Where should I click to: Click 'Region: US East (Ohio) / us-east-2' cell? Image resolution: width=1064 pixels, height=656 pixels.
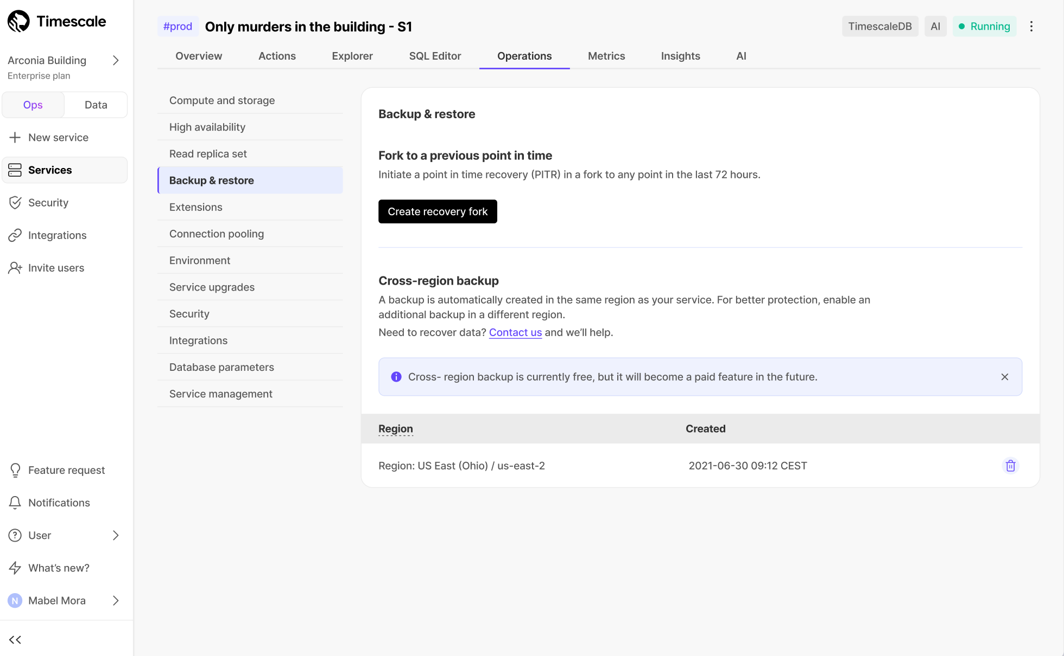pyautogui.click(x=461, y=466)
